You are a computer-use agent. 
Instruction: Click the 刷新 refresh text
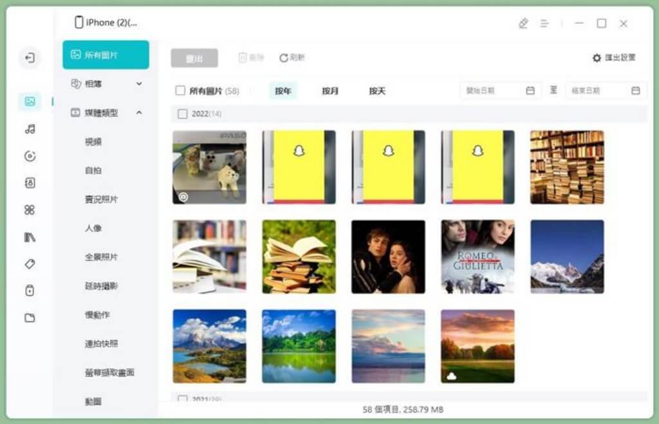(297, 57)
